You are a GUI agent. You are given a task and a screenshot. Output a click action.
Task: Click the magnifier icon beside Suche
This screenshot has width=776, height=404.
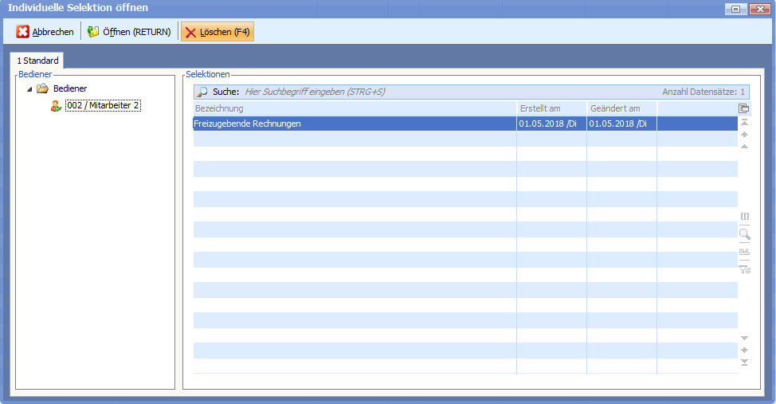pyautogui.click(x=202, y=92)
